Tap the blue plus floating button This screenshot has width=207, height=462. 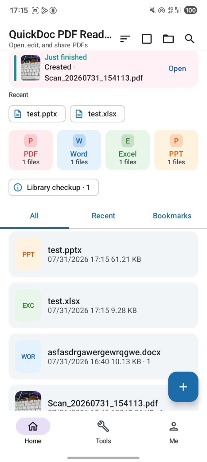click(183, 387)
